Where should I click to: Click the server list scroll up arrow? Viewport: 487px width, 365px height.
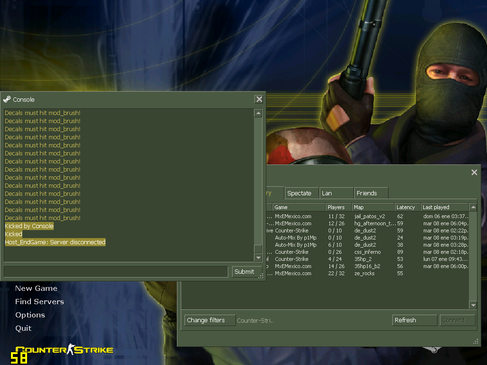(x=473, y=207)
